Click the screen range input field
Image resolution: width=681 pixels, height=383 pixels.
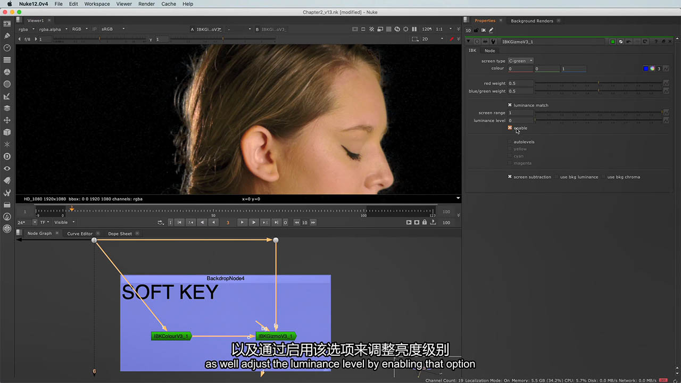520,113
